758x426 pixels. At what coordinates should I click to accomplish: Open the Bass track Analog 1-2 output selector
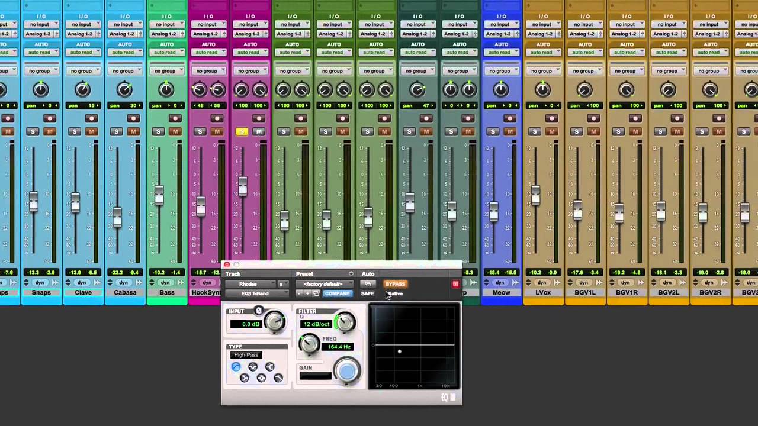166,34
